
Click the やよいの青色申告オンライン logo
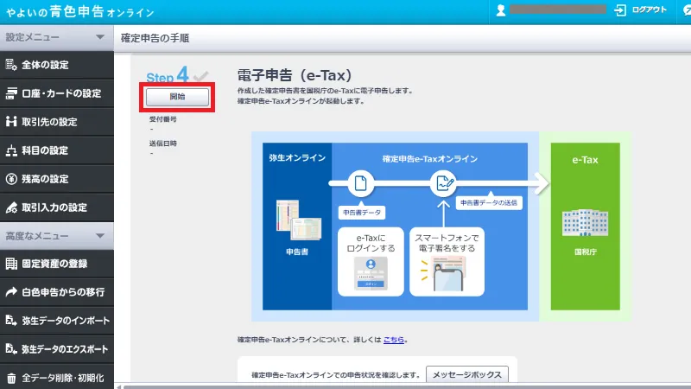79,12
